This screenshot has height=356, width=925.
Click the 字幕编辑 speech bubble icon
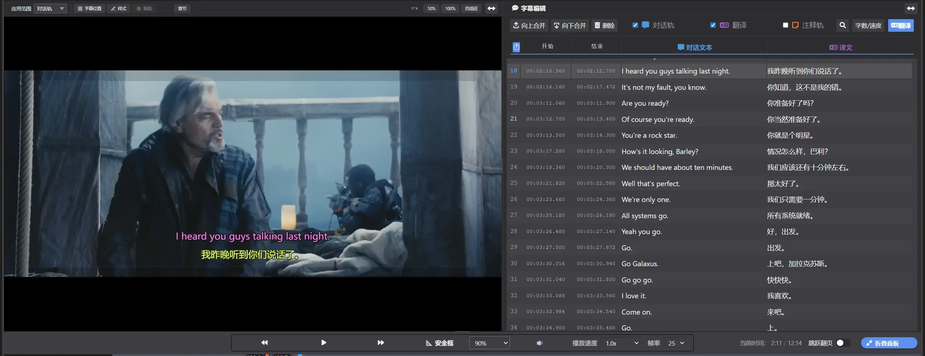pos(515,8)
